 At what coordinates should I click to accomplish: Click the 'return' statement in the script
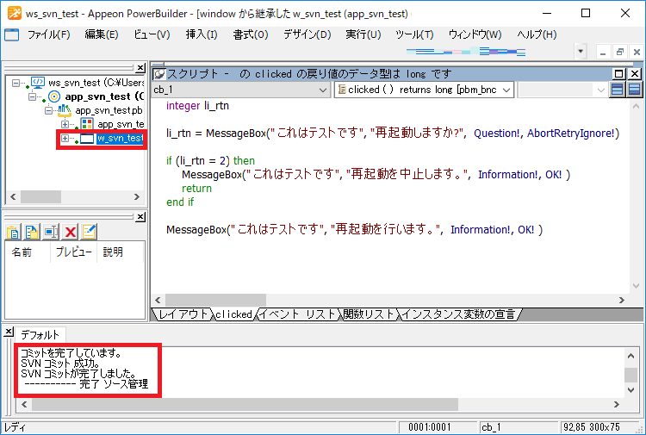[x=196, y=189]
